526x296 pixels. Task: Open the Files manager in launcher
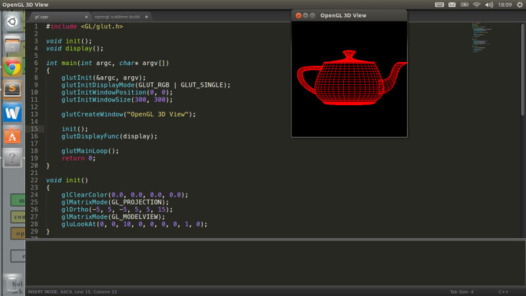coord(12,45)
